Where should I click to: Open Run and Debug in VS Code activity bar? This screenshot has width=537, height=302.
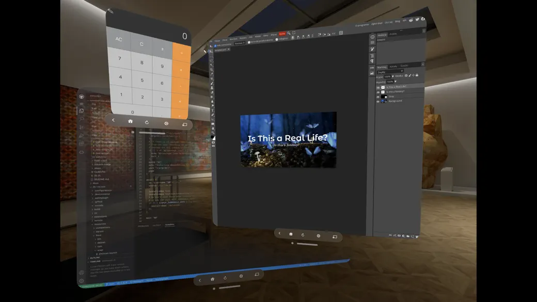pyautogui.click(x=82, y=136)
